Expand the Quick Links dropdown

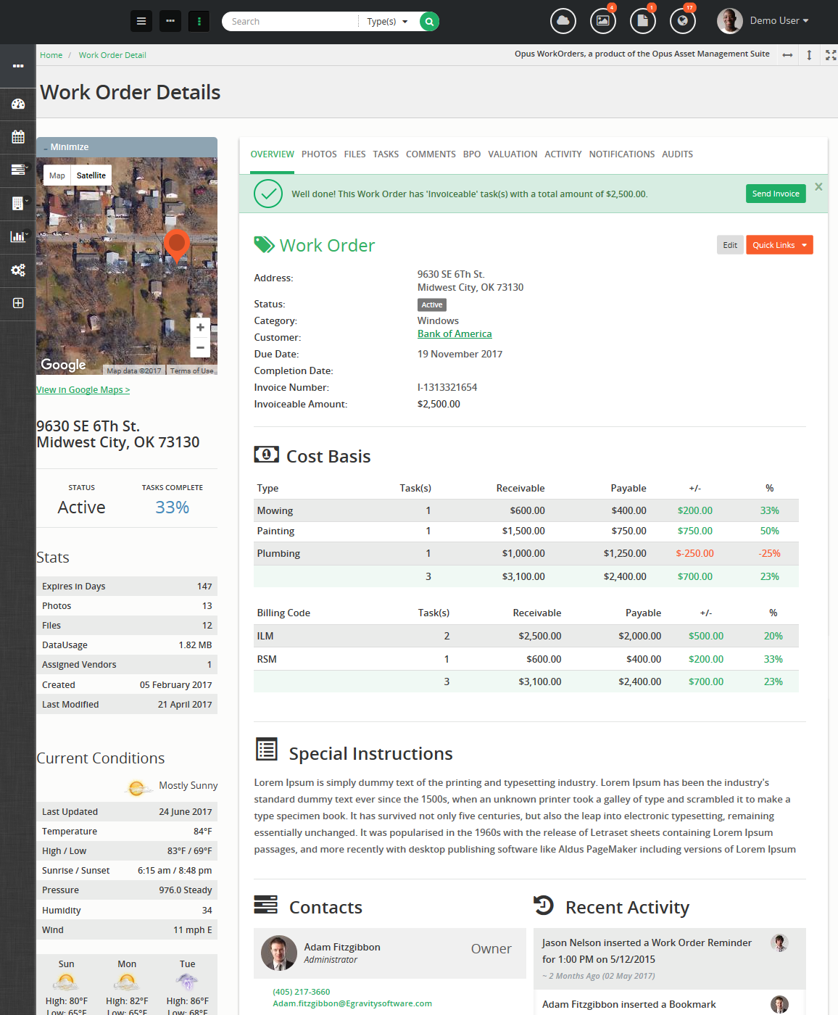(779, 245)
